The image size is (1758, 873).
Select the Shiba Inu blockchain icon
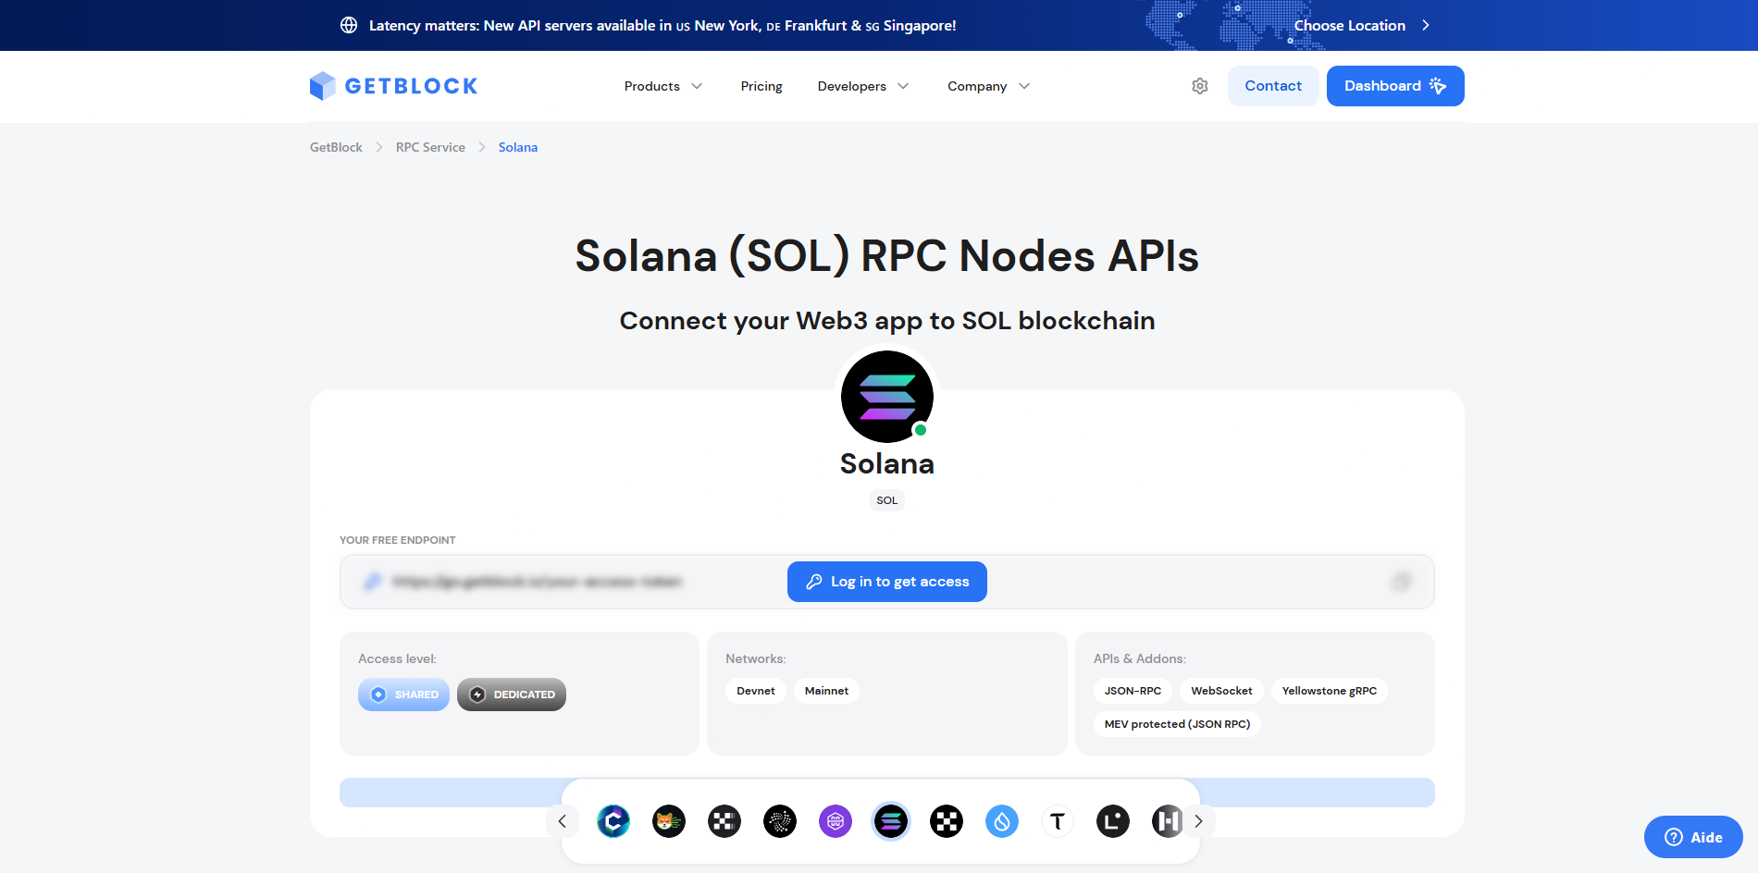coord(669,821)
